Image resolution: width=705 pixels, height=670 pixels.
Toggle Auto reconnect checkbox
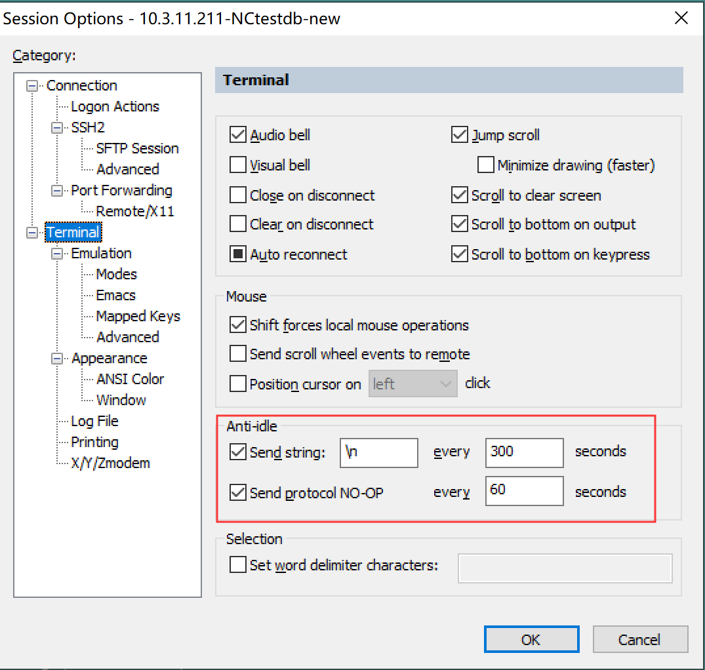[x=237, y=254]
